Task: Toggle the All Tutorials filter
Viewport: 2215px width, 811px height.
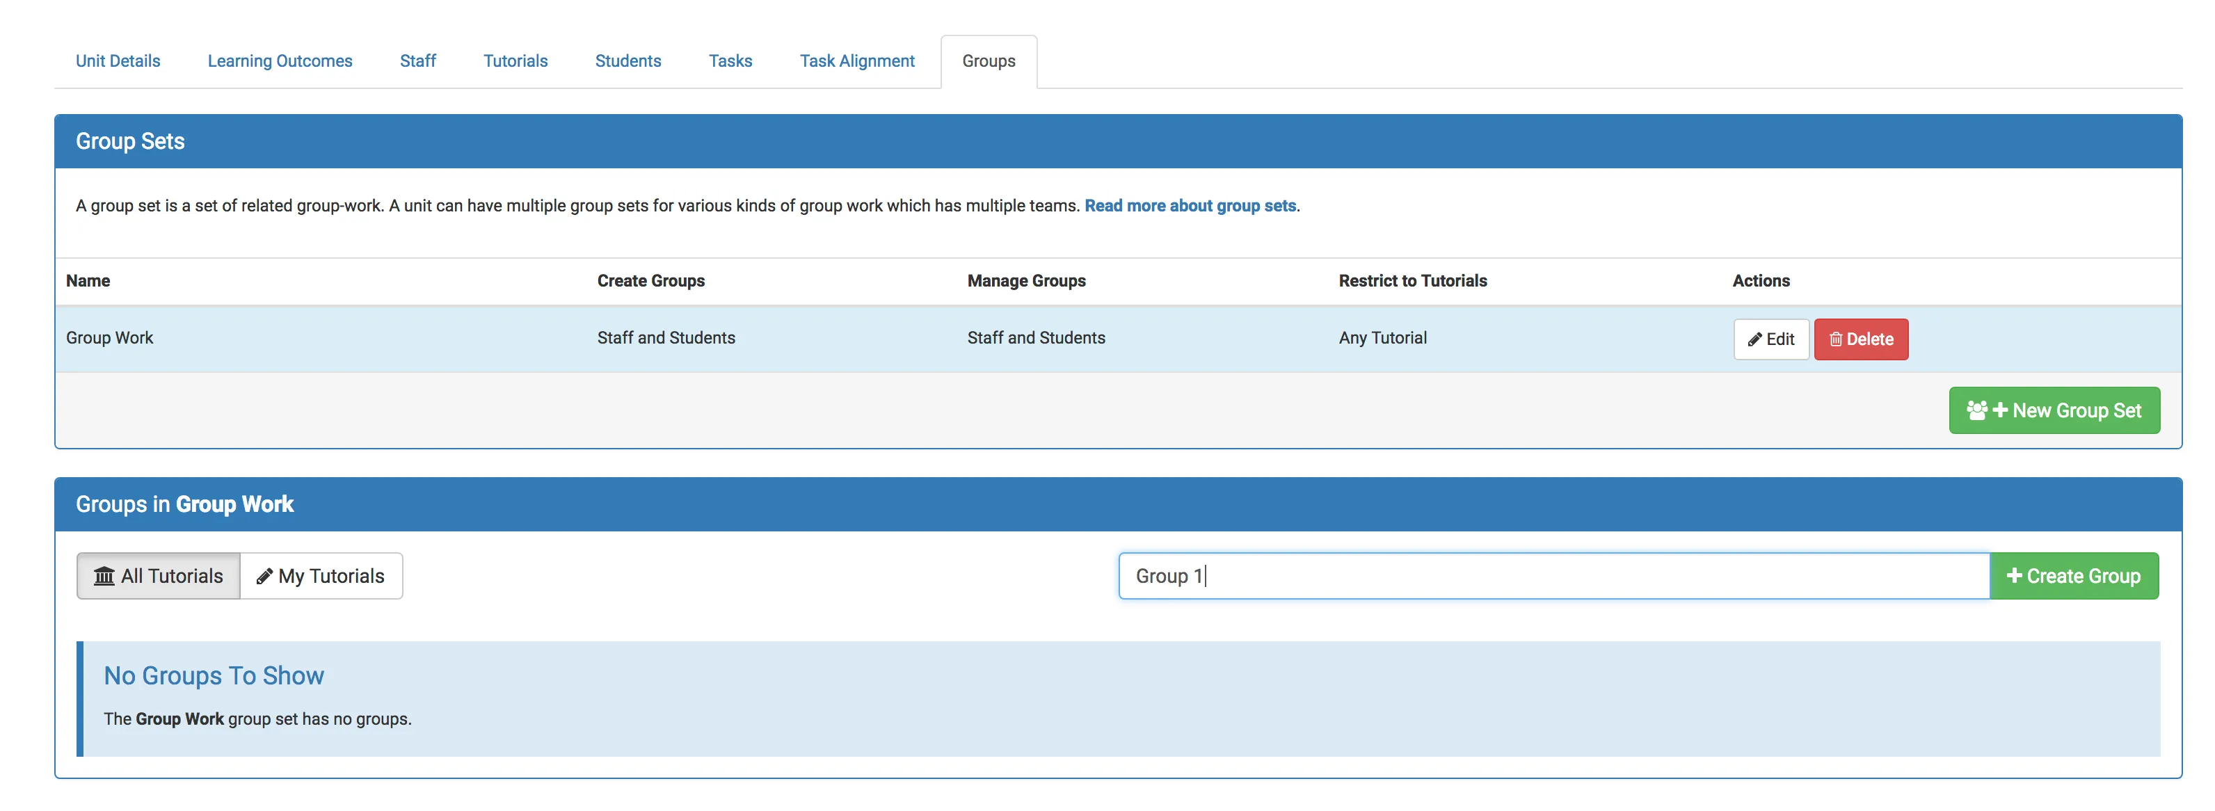Action: [x=159, y=576]
